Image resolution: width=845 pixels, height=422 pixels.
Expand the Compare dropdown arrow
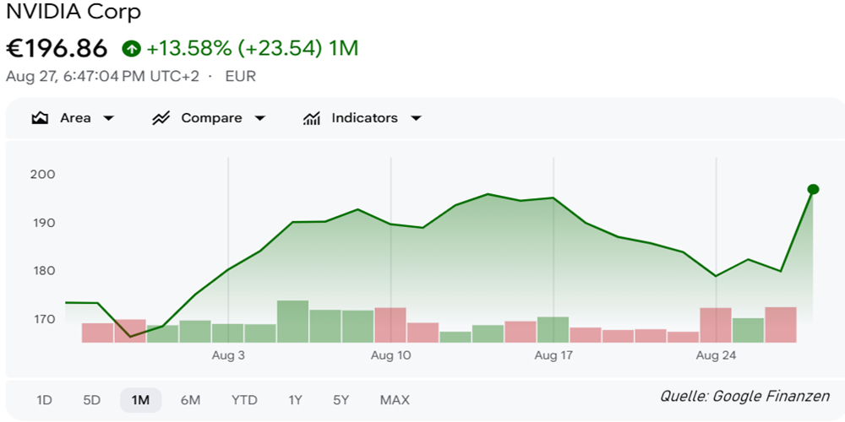click(x=259, y=118)
